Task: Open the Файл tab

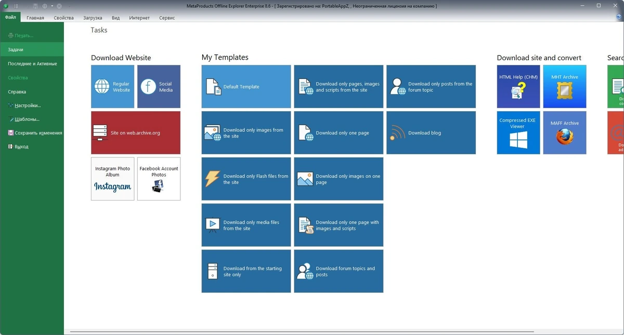Action: click(10, 17)
